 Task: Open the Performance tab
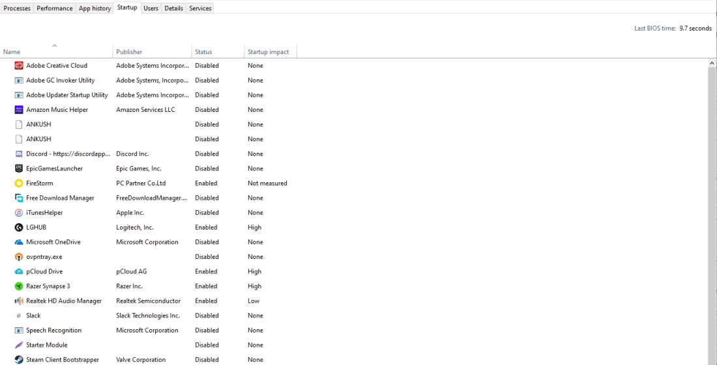(54, 8)
